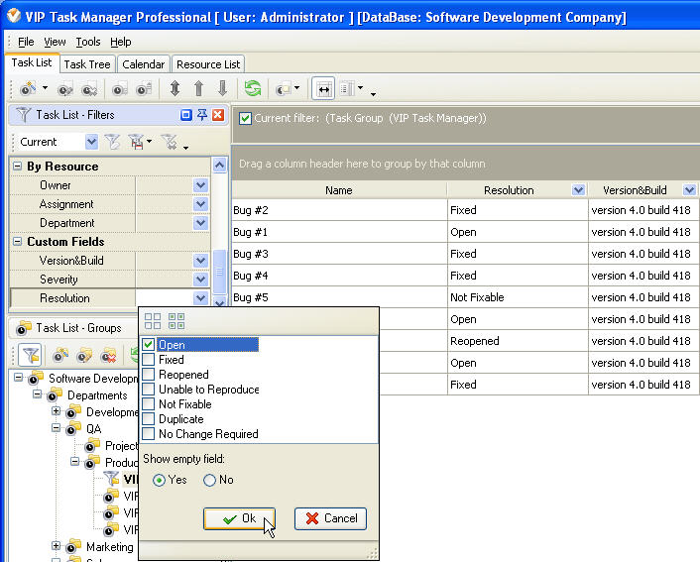This screenshot has width=700, height=562.
Task: Select the Bug #5 row
Action: (464, 297)
